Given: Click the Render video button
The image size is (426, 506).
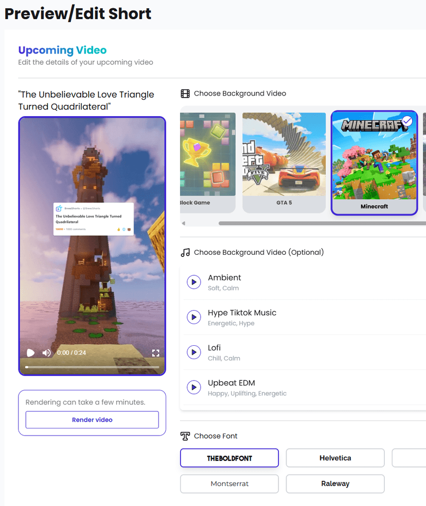Looking at the screenshot, I should click(92, 420).
